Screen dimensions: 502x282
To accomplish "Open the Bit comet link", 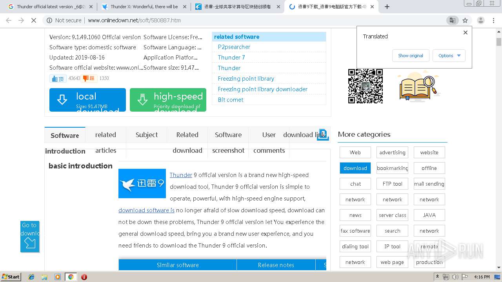I will (231, 100).
